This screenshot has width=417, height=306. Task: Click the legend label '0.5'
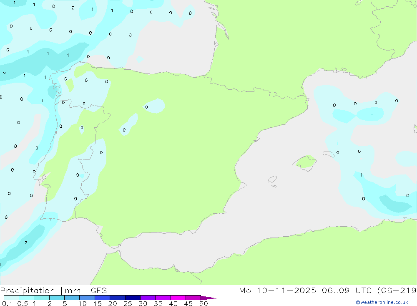click(x=23, y=303)
